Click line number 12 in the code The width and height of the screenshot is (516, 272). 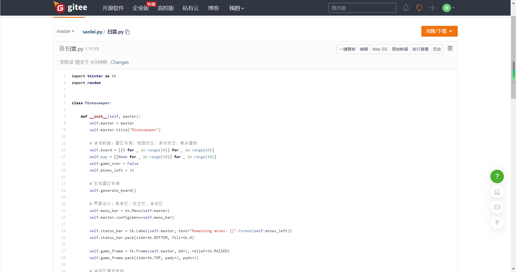[x=63, y=150]
